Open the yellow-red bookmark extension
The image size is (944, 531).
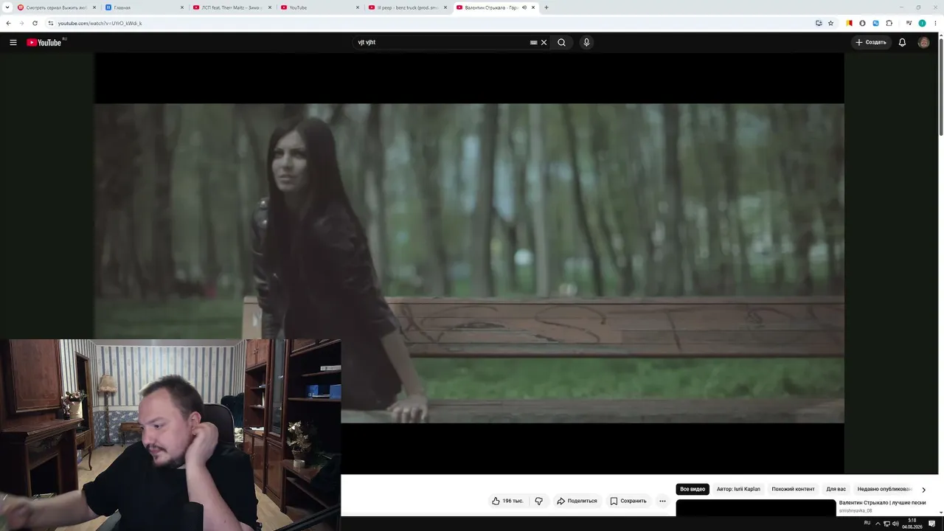click(849, 23)
